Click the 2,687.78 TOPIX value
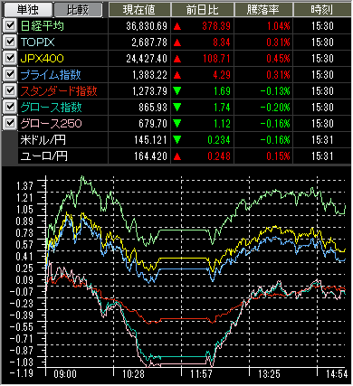This screenshot has width=353, height=386. (x=149, y=42)
